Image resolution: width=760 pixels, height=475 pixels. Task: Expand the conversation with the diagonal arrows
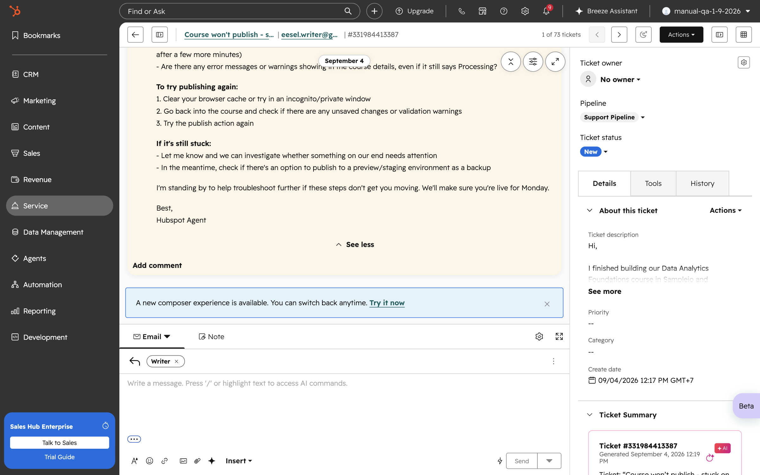(555, 61)
